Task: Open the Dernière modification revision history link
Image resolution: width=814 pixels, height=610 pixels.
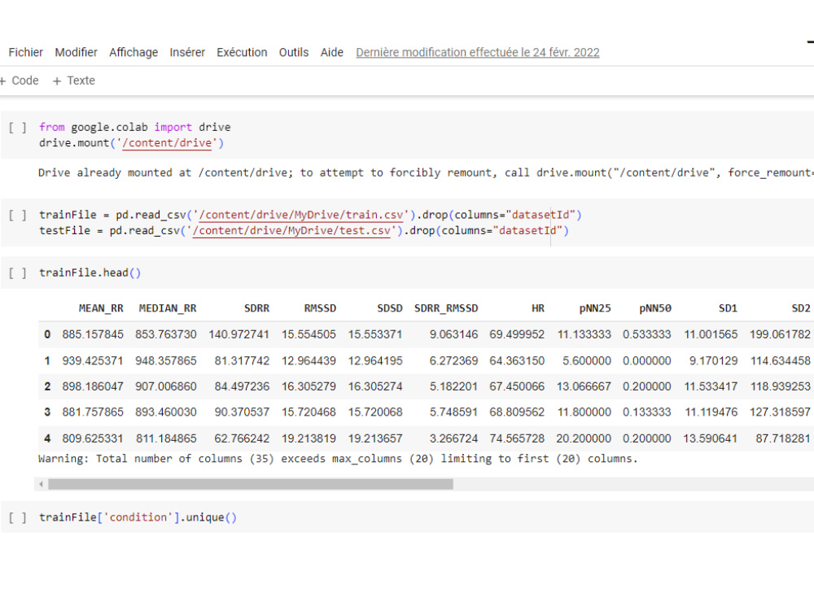Action: 478,52
